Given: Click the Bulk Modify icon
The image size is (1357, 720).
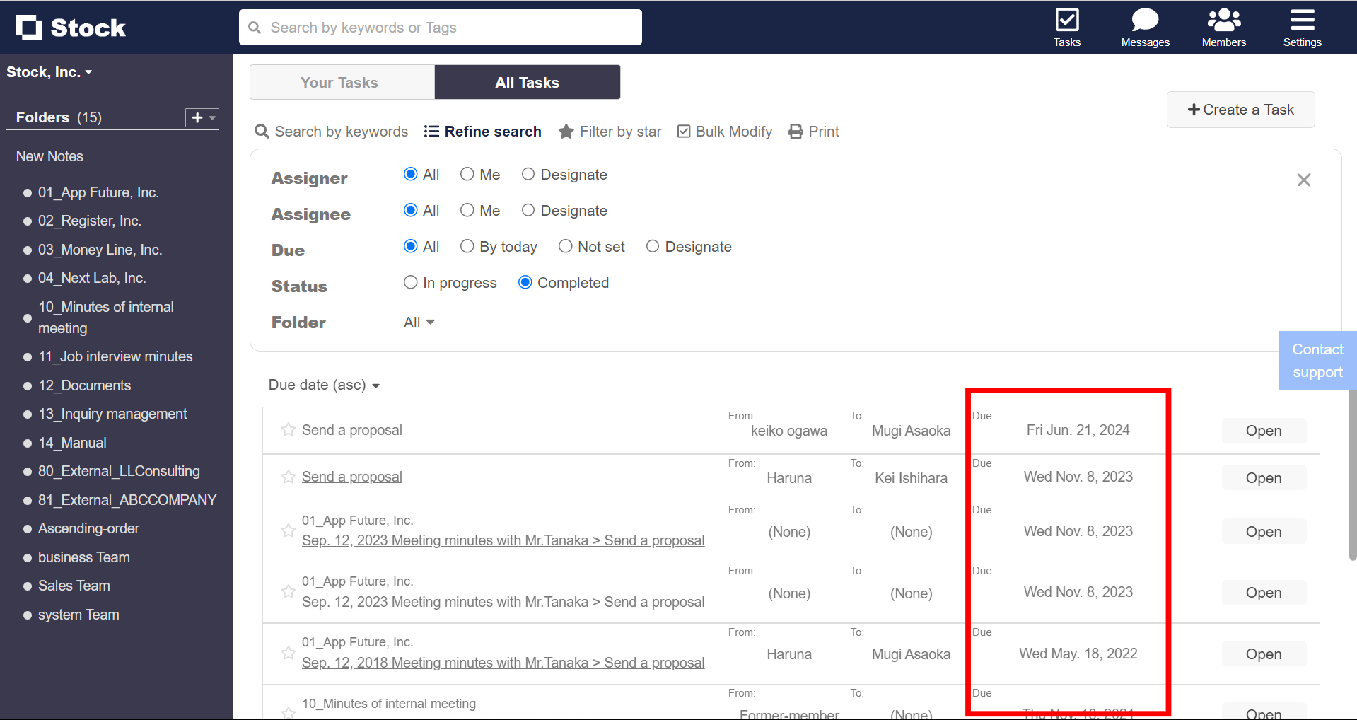Looking at the screenshot, I should pyautogui.click(x=684, y=131).
